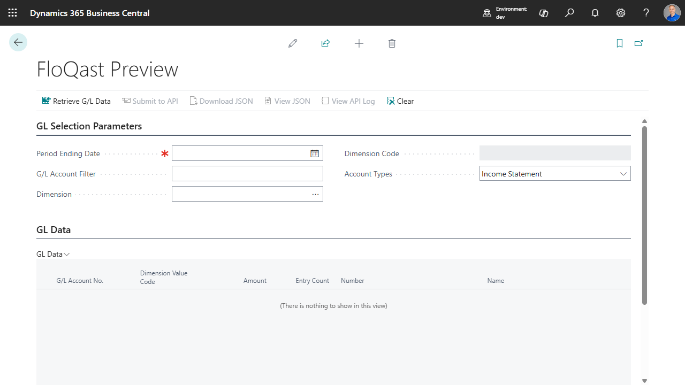The width and height of the screenshot is (685, 385).
Task: Open the Period Ending Date calendar picker
Action: click(315, 153)
